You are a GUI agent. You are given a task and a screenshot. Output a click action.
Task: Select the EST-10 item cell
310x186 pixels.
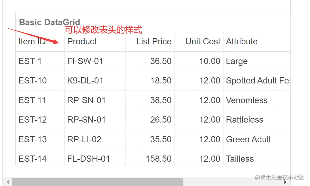pos(33,81)
